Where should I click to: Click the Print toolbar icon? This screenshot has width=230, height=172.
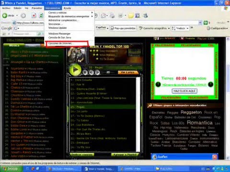(x=113, y=15)
